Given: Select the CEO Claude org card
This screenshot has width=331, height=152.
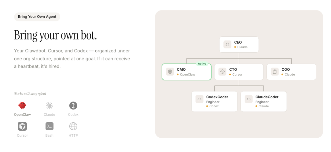Looking at the screenshot, I should click(x=239, y=45).
